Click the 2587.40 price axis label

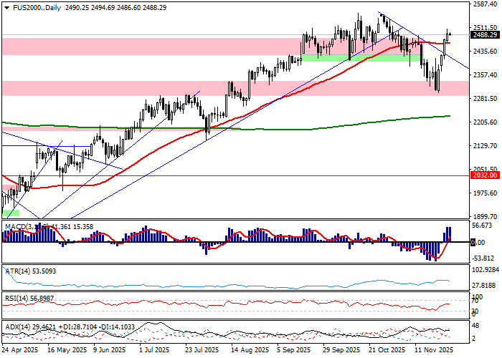coord(485,4)
